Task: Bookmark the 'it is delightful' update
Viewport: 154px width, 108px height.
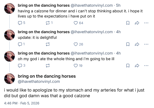Action: (128, 44)
